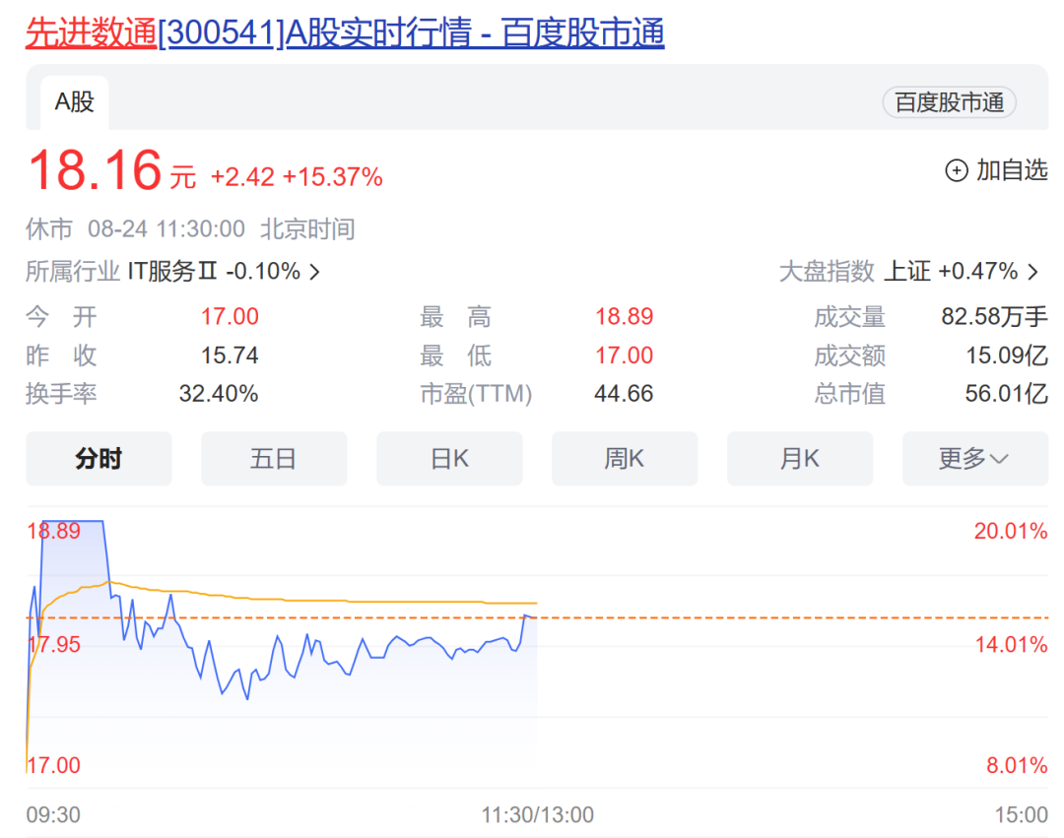Open the 更多 dropdown
Screen dimensions: 1064x838
(x=975, y=458)
